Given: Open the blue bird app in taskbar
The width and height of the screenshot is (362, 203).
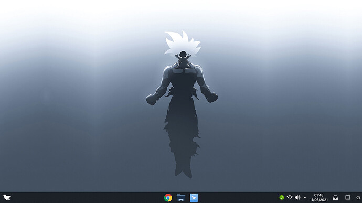Looking at the screenshot, I should pos(194,198).
